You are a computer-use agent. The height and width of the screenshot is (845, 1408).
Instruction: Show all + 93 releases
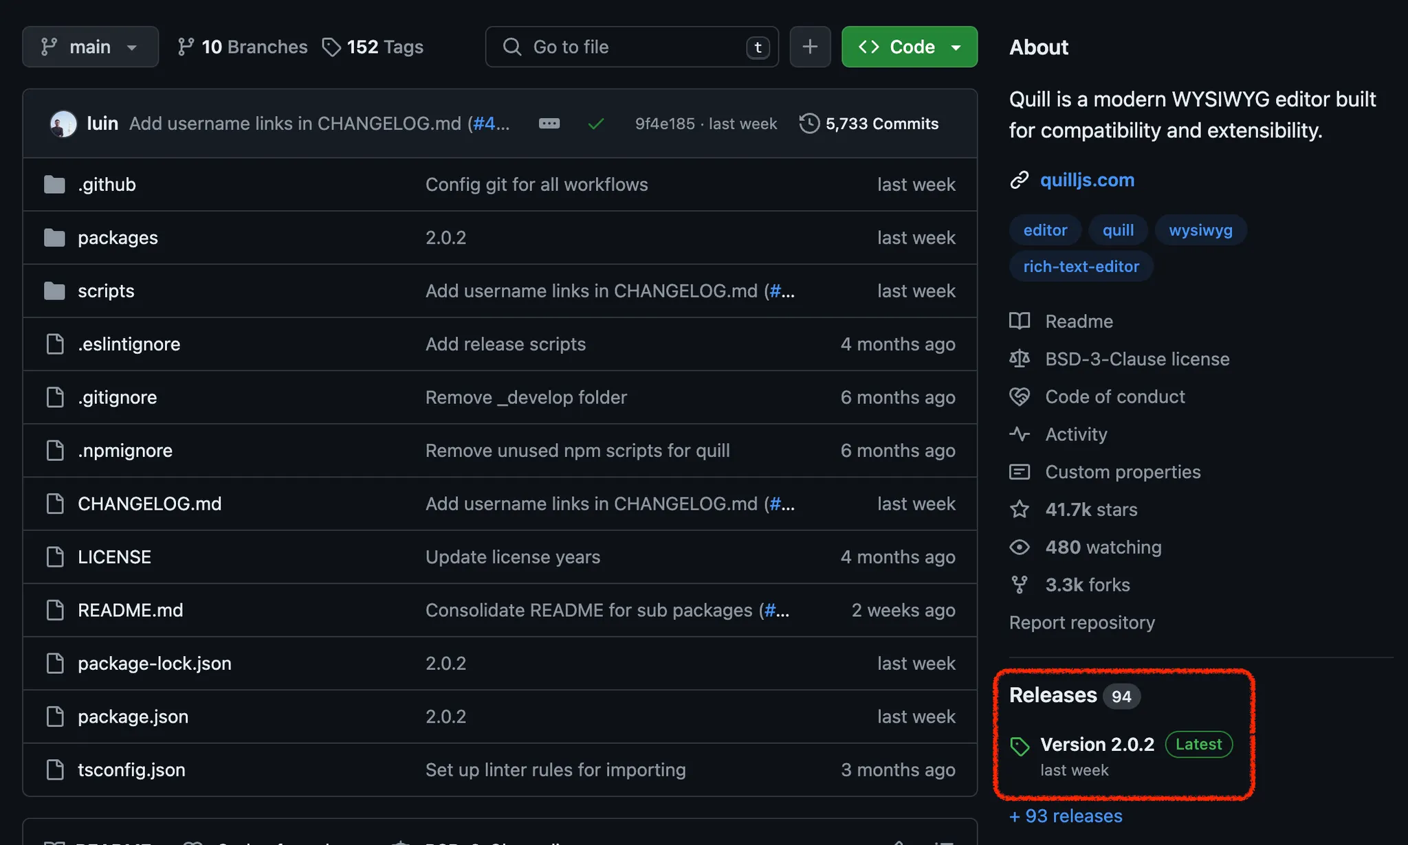[x=1066, y=816]
